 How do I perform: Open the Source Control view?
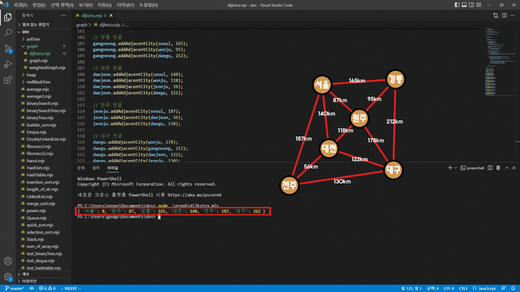click(x=8, y=49)
